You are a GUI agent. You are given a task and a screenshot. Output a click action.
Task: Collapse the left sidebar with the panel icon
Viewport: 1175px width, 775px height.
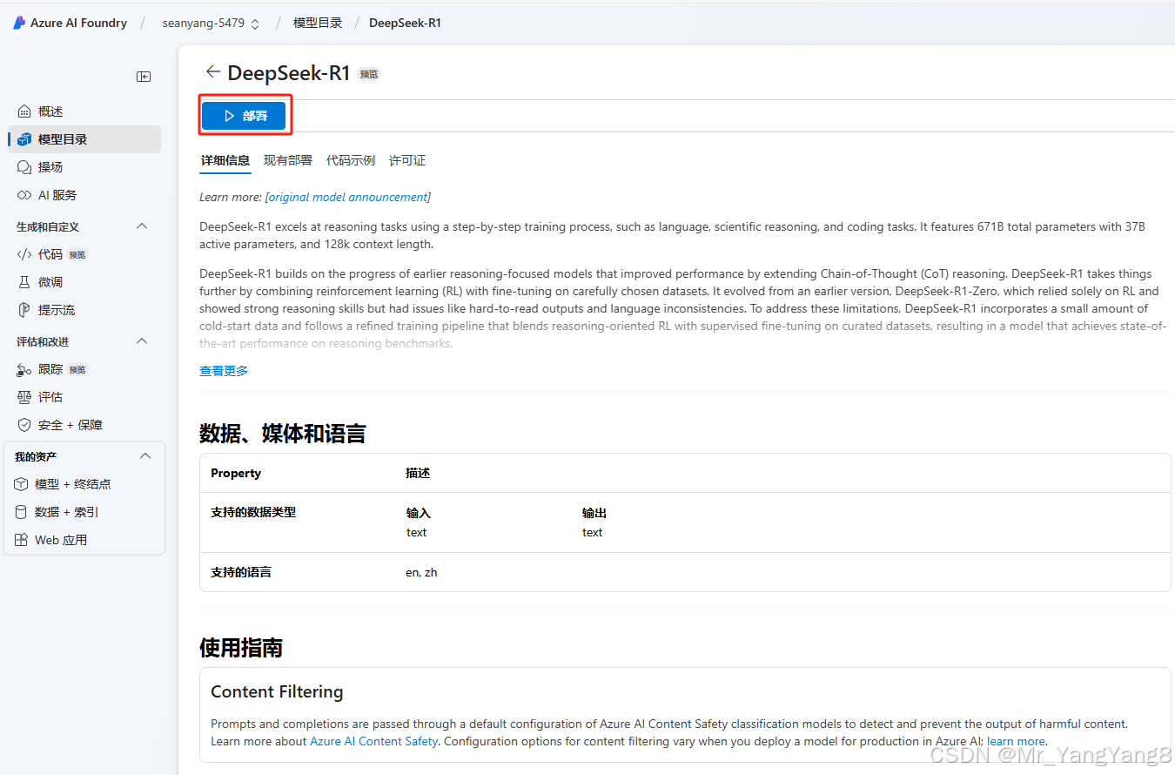pyautogui.click(x=144, y=77)
